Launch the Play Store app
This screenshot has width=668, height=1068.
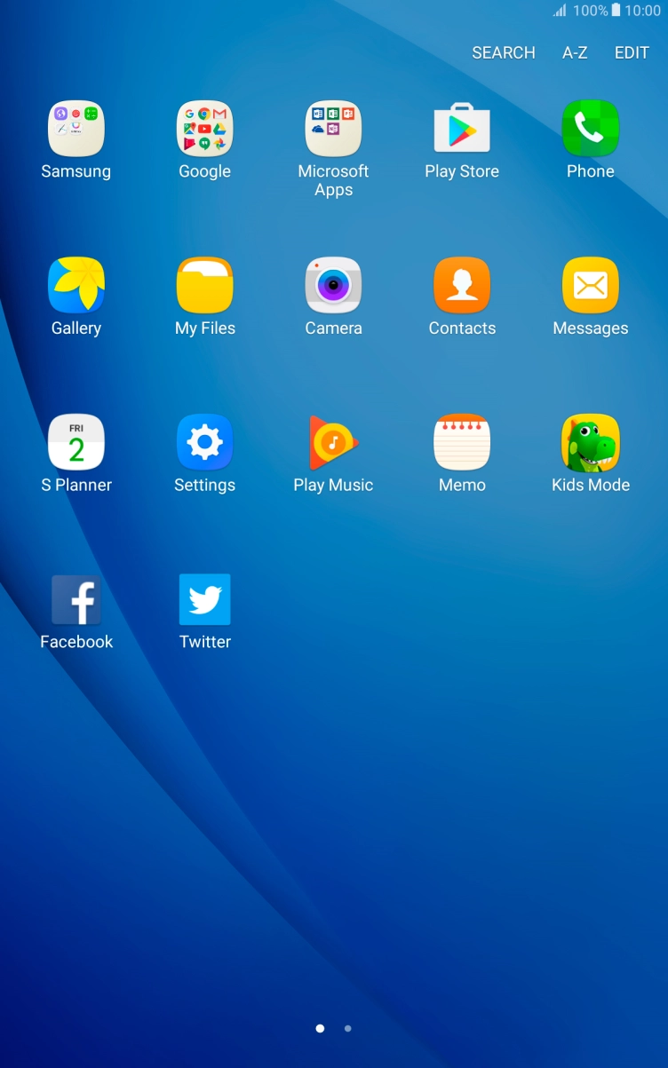(462, 130)
